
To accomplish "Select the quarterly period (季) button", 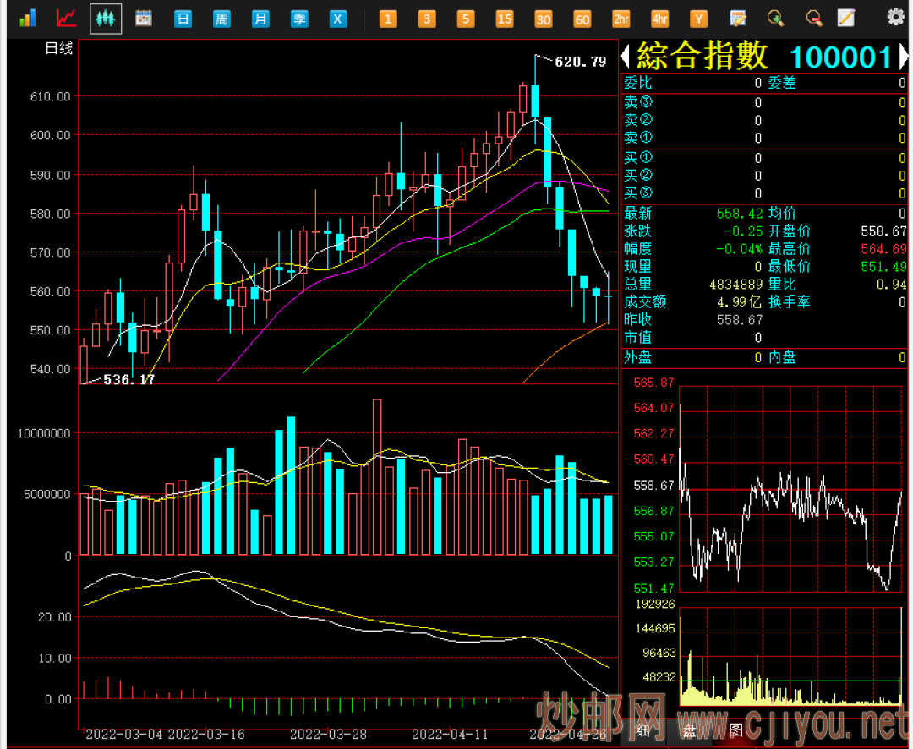I will point(299,19).
